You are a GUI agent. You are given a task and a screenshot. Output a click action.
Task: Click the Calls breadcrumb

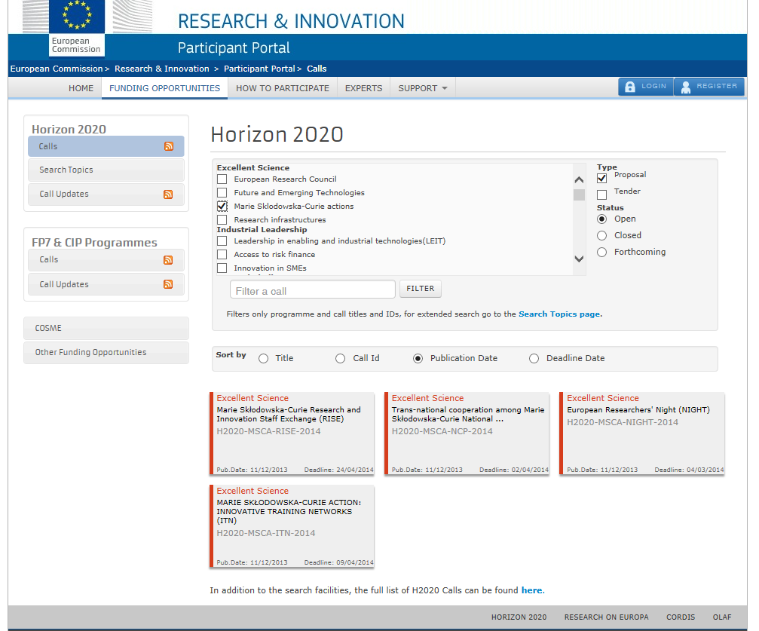(317, 69)
